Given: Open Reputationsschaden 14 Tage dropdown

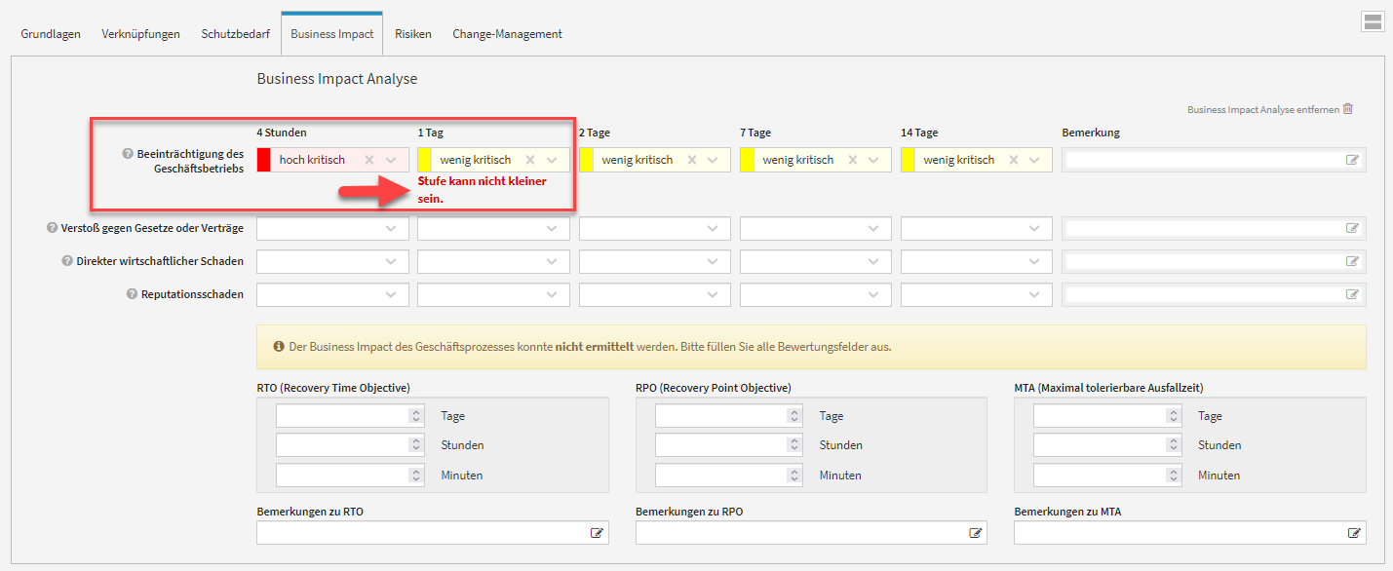Looking at the screenshot, I should (x=976, y=294).
